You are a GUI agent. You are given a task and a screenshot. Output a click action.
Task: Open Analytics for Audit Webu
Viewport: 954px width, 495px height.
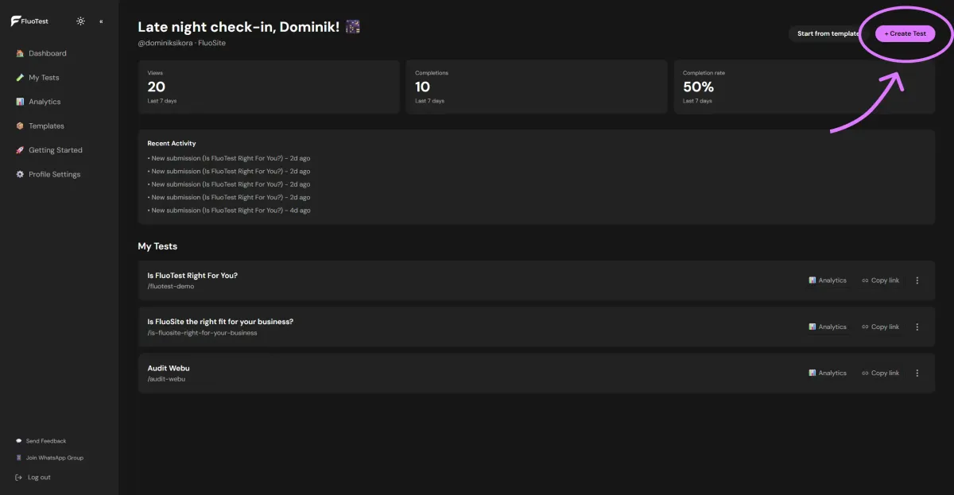tap(828, 373)
